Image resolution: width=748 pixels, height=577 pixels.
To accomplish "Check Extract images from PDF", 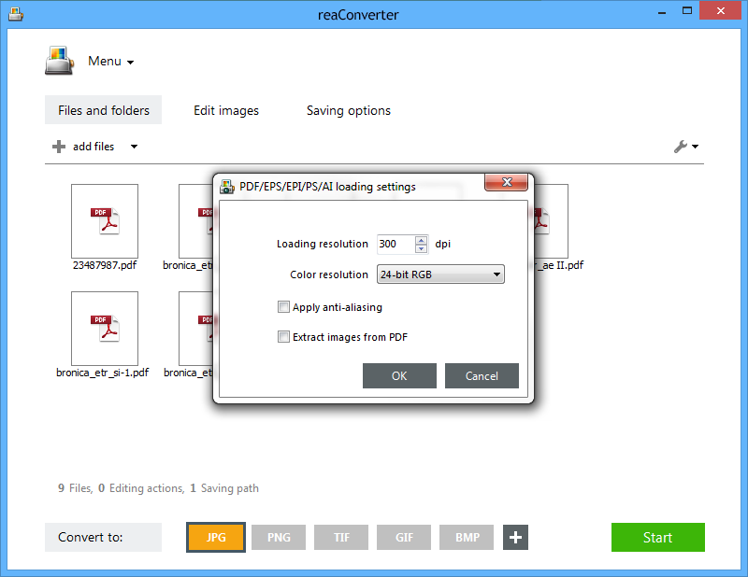I will coord(283,337).
